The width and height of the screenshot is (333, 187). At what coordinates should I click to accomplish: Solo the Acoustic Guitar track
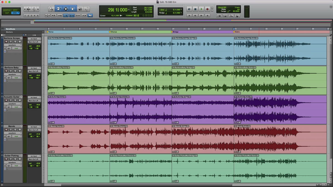coord(15,100)
